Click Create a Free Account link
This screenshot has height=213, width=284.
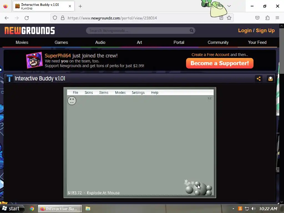click(x=210, y=55)
